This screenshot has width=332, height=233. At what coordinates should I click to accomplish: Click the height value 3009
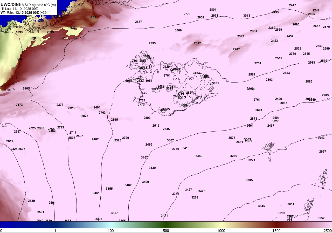tap(178, 30)
